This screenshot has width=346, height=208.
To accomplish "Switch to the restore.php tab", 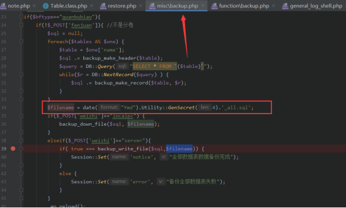I will [122, 6].
